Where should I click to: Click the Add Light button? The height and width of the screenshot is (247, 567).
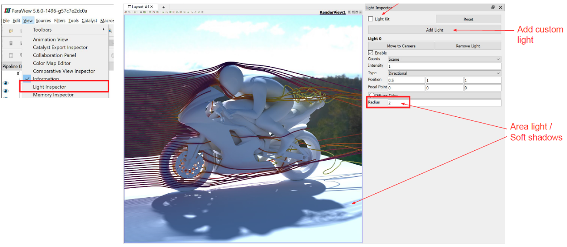coord(434,30)
